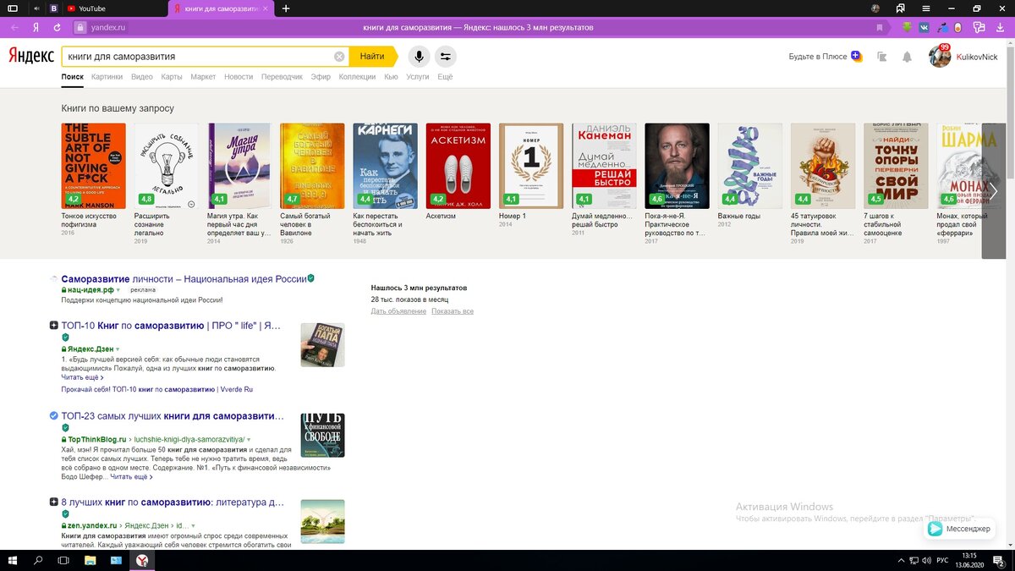Click the Будьте в Плюсе link
The height and width of the screenshot is (571, 1015).
pyautogui.click(x=826, y=57)
